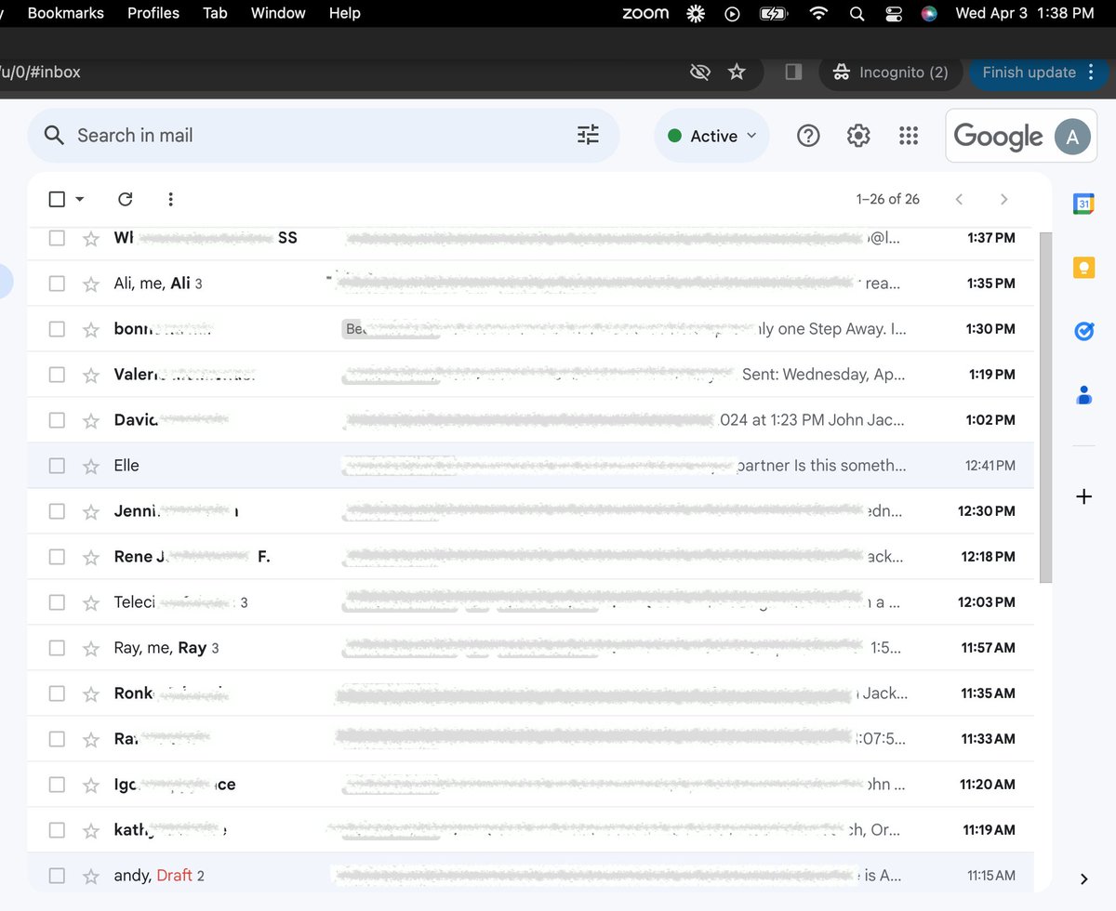Open the Bookmarks menu

pyautogui.click(x=65, y=13)
